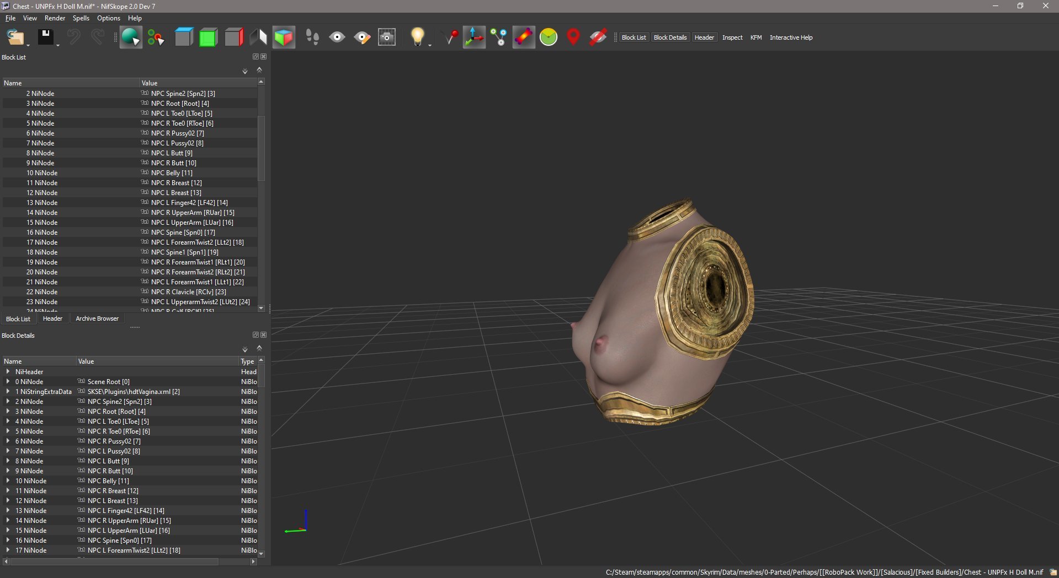The height and width of the screenshot is (578, 1059).
Task: Toggle Select Vertices mode icon
Action: (156, 37)
